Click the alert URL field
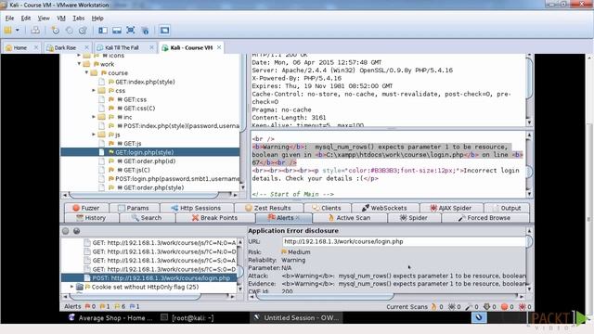 coord(404,241)
